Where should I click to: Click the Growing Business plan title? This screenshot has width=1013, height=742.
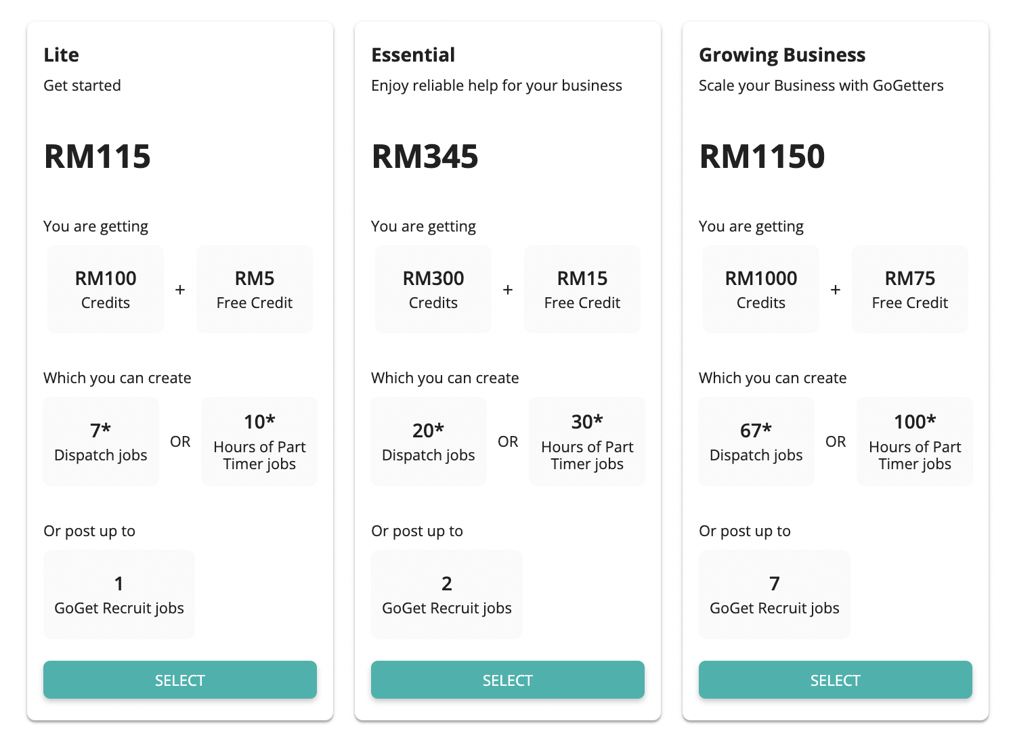click(x=782, y=55)
